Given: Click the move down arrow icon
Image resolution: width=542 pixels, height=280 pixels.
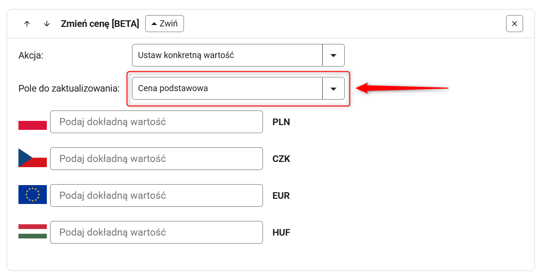Looking at the screenshot, I should pos(46,24).
